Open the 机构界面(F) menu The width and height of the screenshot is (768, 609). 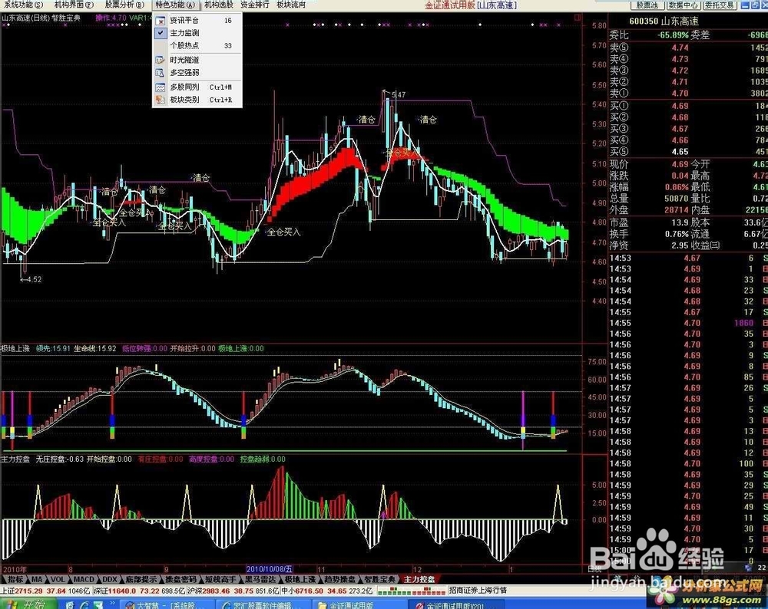(x=74, y=5)
